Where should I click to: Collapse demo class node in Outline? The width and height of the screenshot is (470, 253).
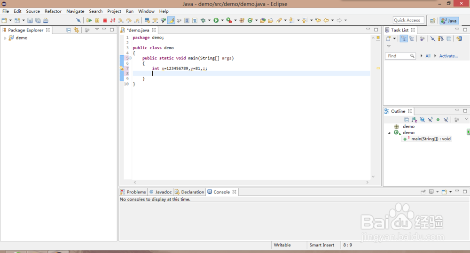coord(389,133)
